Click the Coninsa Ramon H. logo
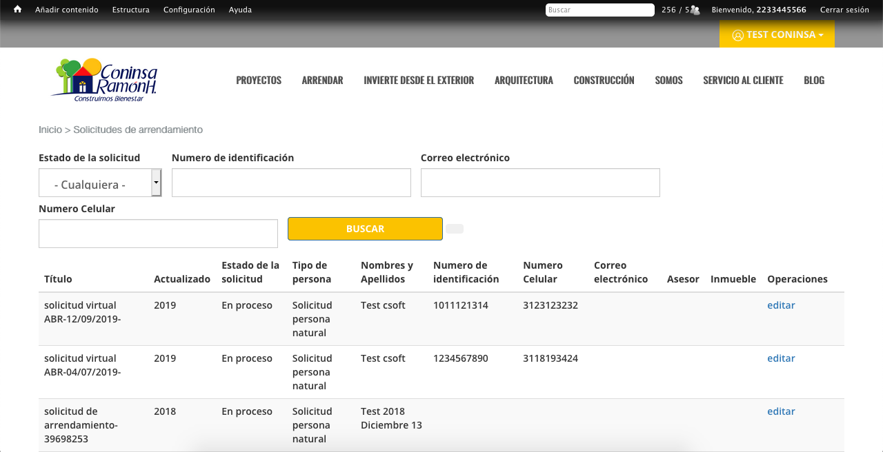The image size is (883, 452). 105,80
